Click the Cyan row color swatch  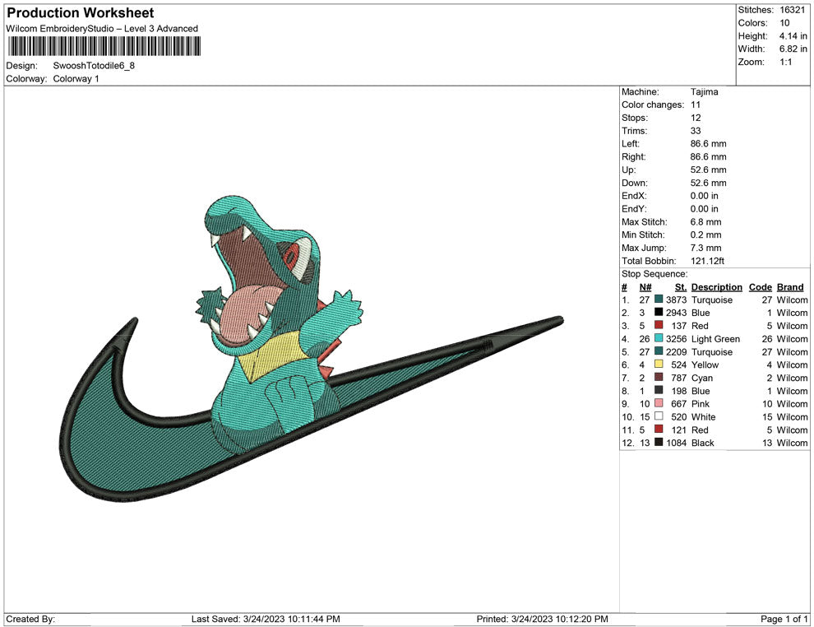coord(659,377)
